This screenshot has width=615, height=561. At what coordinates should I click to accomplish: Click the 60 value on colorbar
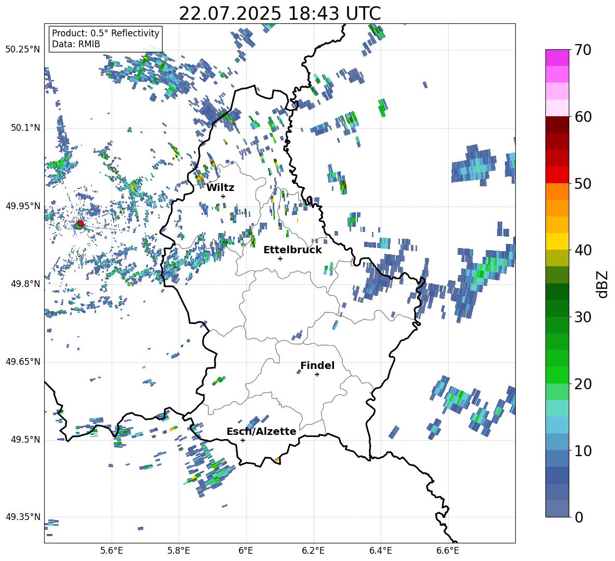[x=583, y=117]
